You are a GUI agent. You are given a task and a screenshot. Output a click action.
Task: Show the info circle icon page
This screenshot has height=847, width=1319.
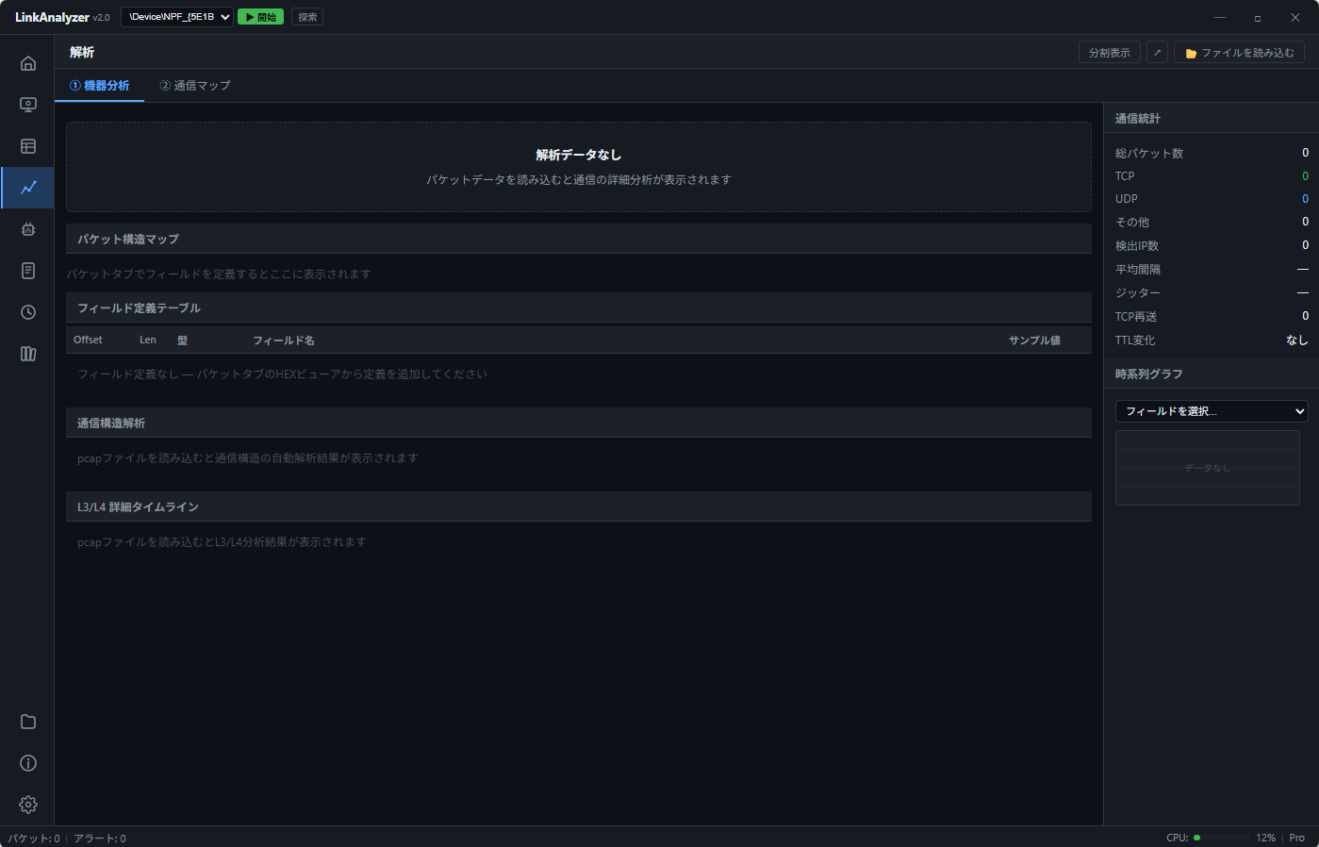coord(28,763)
